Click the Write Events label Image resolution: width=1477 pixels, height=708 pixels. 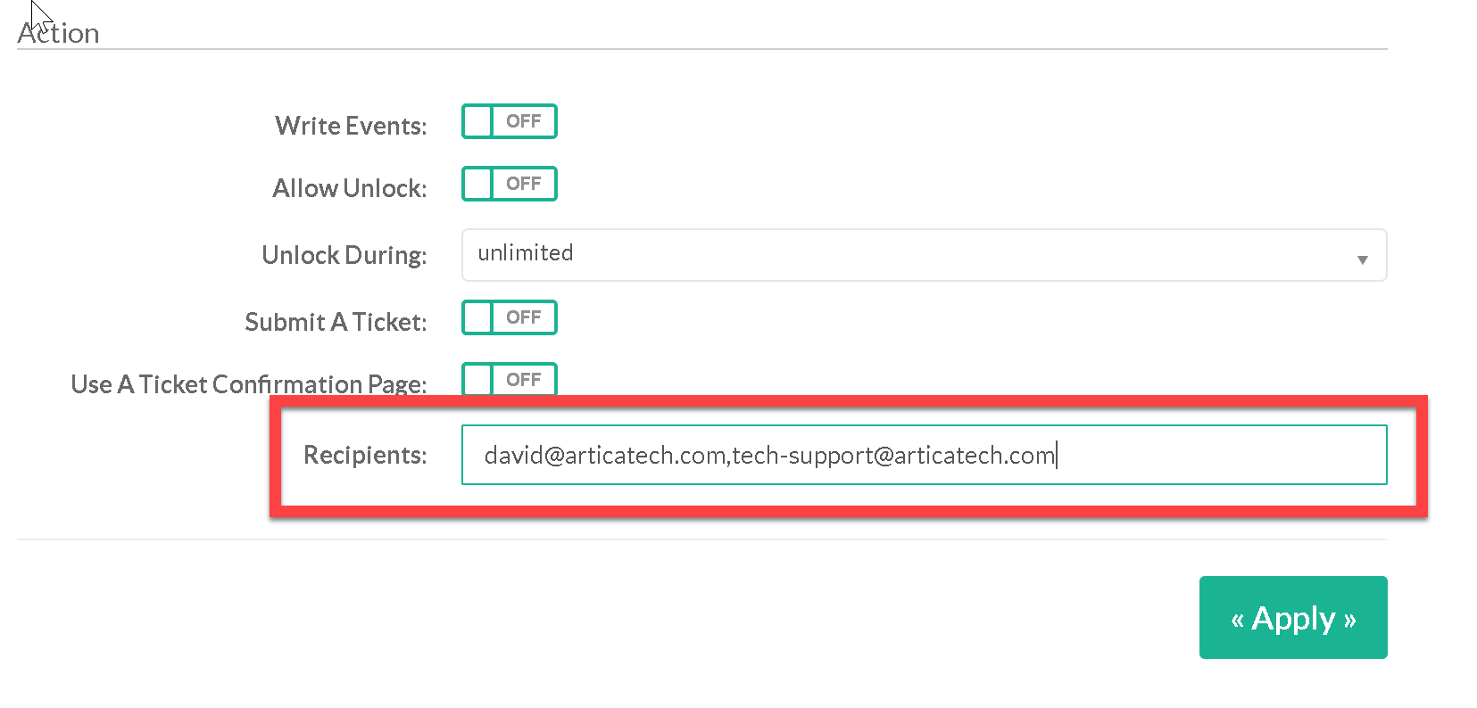click(351, 126)
